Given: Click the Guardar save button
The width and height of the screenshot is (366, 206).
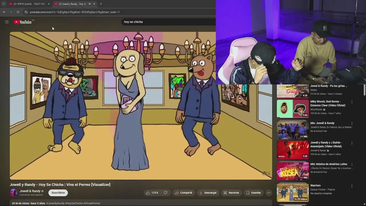Looking at the screenshot, I should click(254, 193).
